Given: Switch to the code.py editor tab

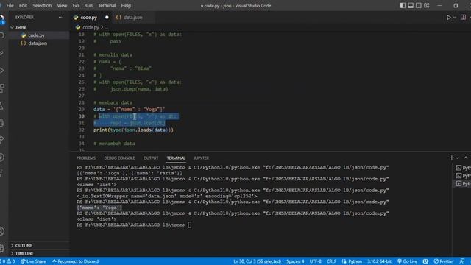Looking at the screenshot, I should click(x=88, y=18).
